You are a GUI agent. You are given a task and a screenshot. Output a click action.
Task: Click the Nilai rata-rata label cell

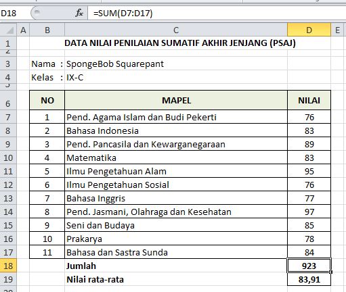coord(176,279)
